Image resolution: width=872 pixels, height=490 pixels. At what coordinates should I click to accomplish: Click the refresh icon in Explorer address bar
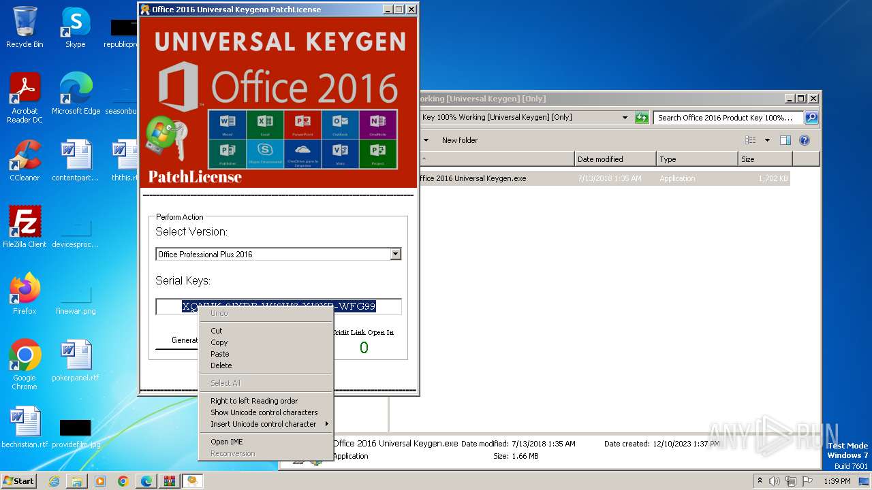(x=642, y=117)
